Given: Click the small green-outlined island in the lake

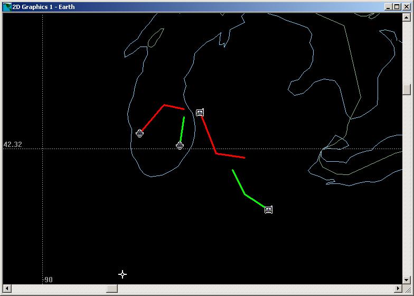Looking at the screenshot, I should point(155,38).
